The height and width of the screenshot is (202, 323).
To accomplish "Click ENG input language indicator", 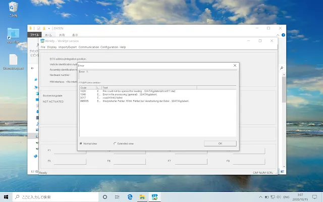I will click(x=286, y=197).
